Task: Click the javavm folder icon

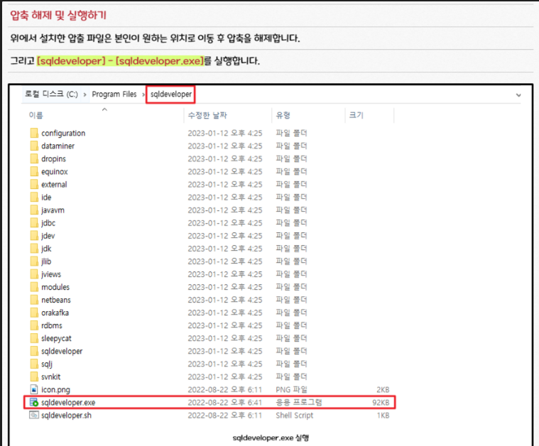Action: (34, 210)
